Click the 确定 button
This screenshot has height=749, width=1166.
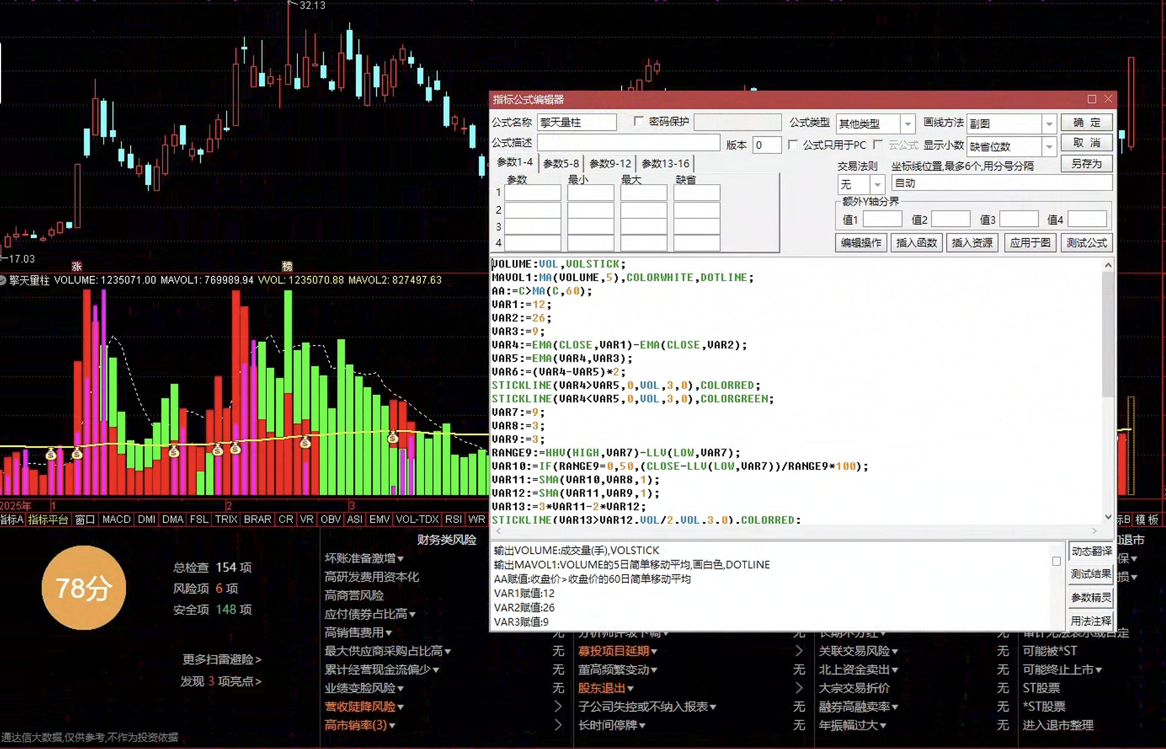point(1087,122)
